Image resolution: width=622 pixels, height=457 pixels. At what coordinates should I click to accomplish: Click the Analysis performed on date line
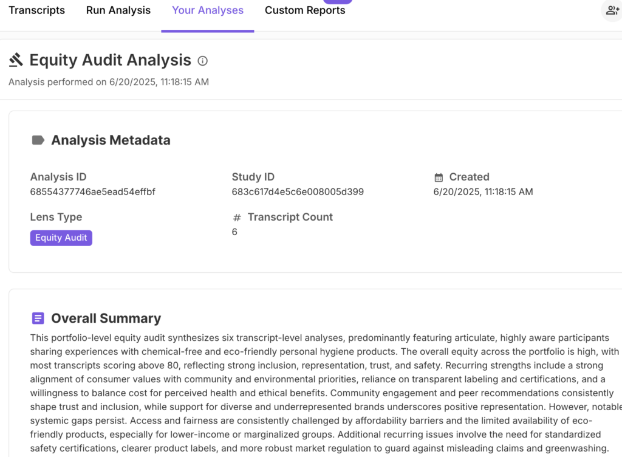tap(109, 82)
